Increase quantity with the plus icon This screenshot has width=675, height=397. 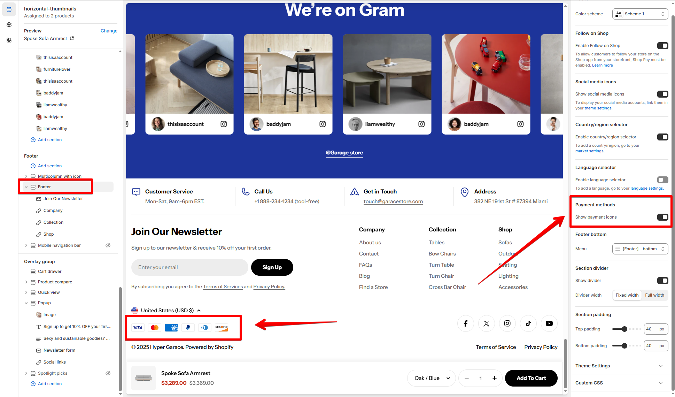click(494, 378)
